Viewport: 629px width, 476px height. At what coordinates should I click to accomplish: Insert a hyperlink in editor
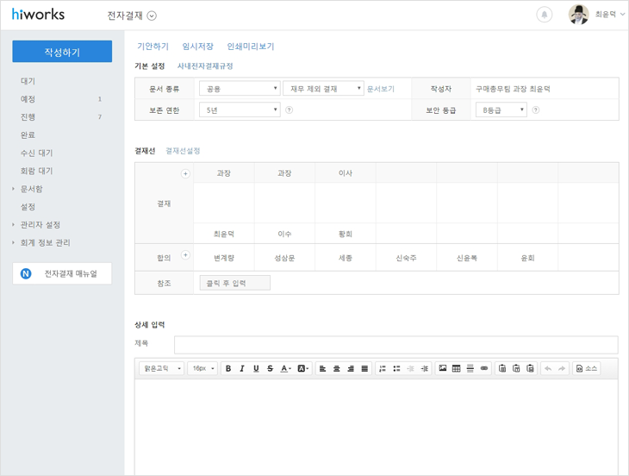click(484, 368)
